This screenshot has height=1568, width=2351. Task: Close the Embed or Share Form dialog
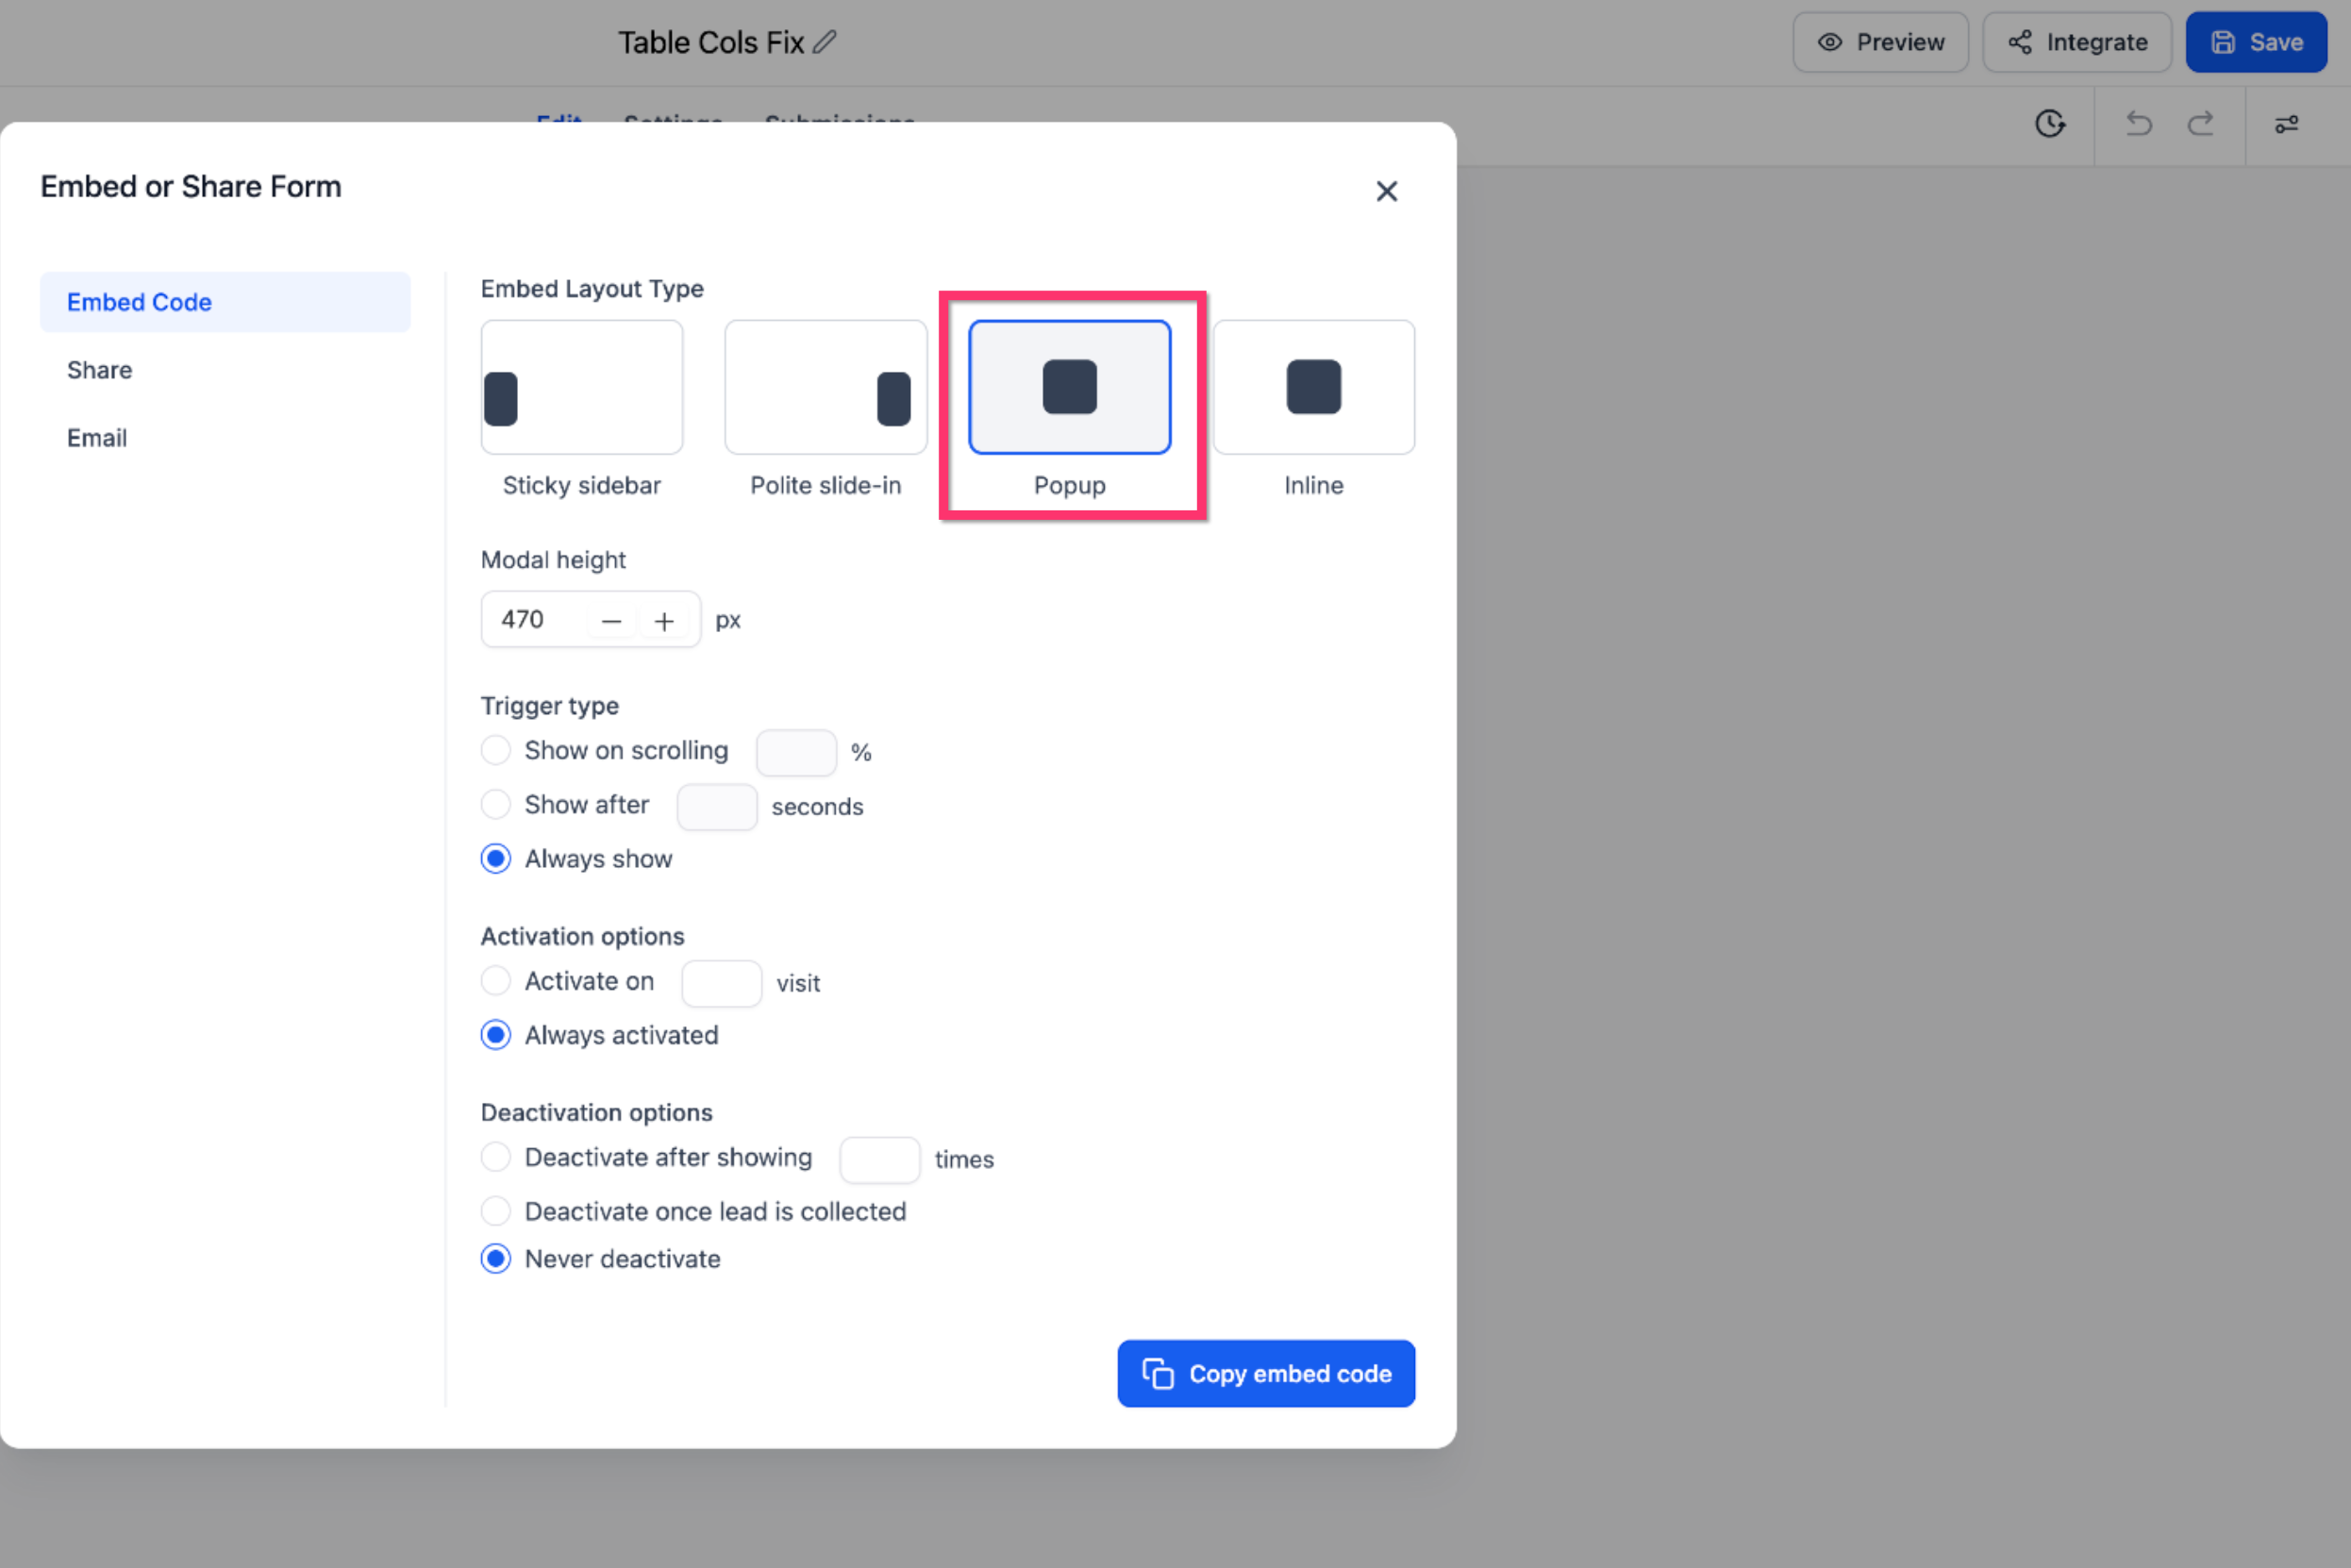1386,191
